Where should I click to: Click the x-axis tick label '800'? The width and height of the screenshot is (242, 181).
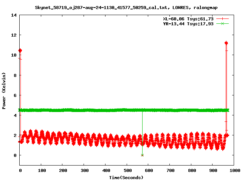[x=192, y=170]
